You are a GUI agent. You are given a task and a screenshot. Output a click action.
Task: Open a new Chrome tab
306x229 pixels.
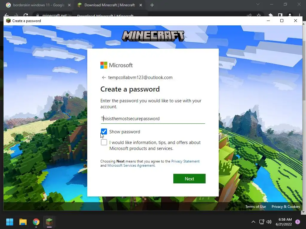click(152, 5)
